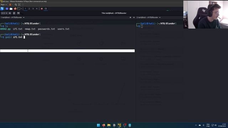Show hidden system tray icons chevron
The height and width of the screenshot is (128, 228).
pos(196,125)
